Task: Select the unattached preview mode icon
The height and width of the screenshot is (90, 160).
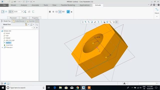Action: click(x=56, y=12)
